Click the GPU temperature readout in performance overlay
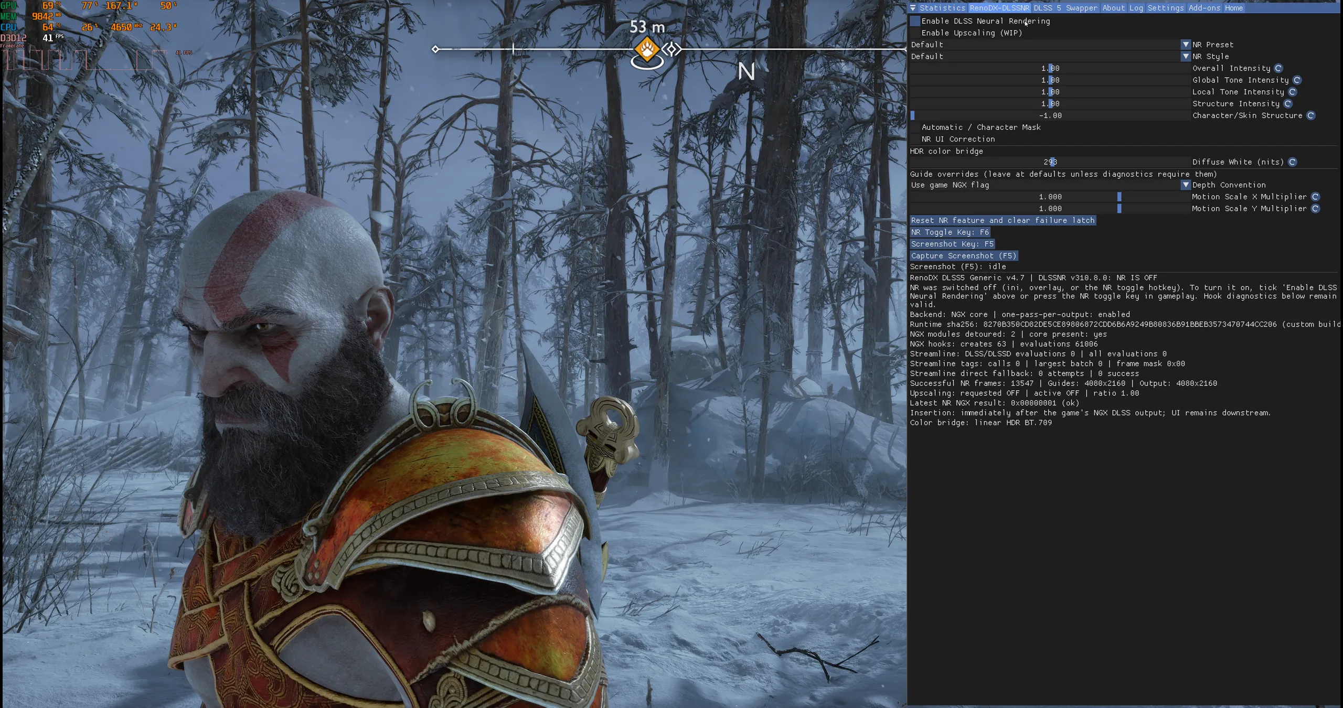Viewport: 1343px width, 708px height. point(51,6)
